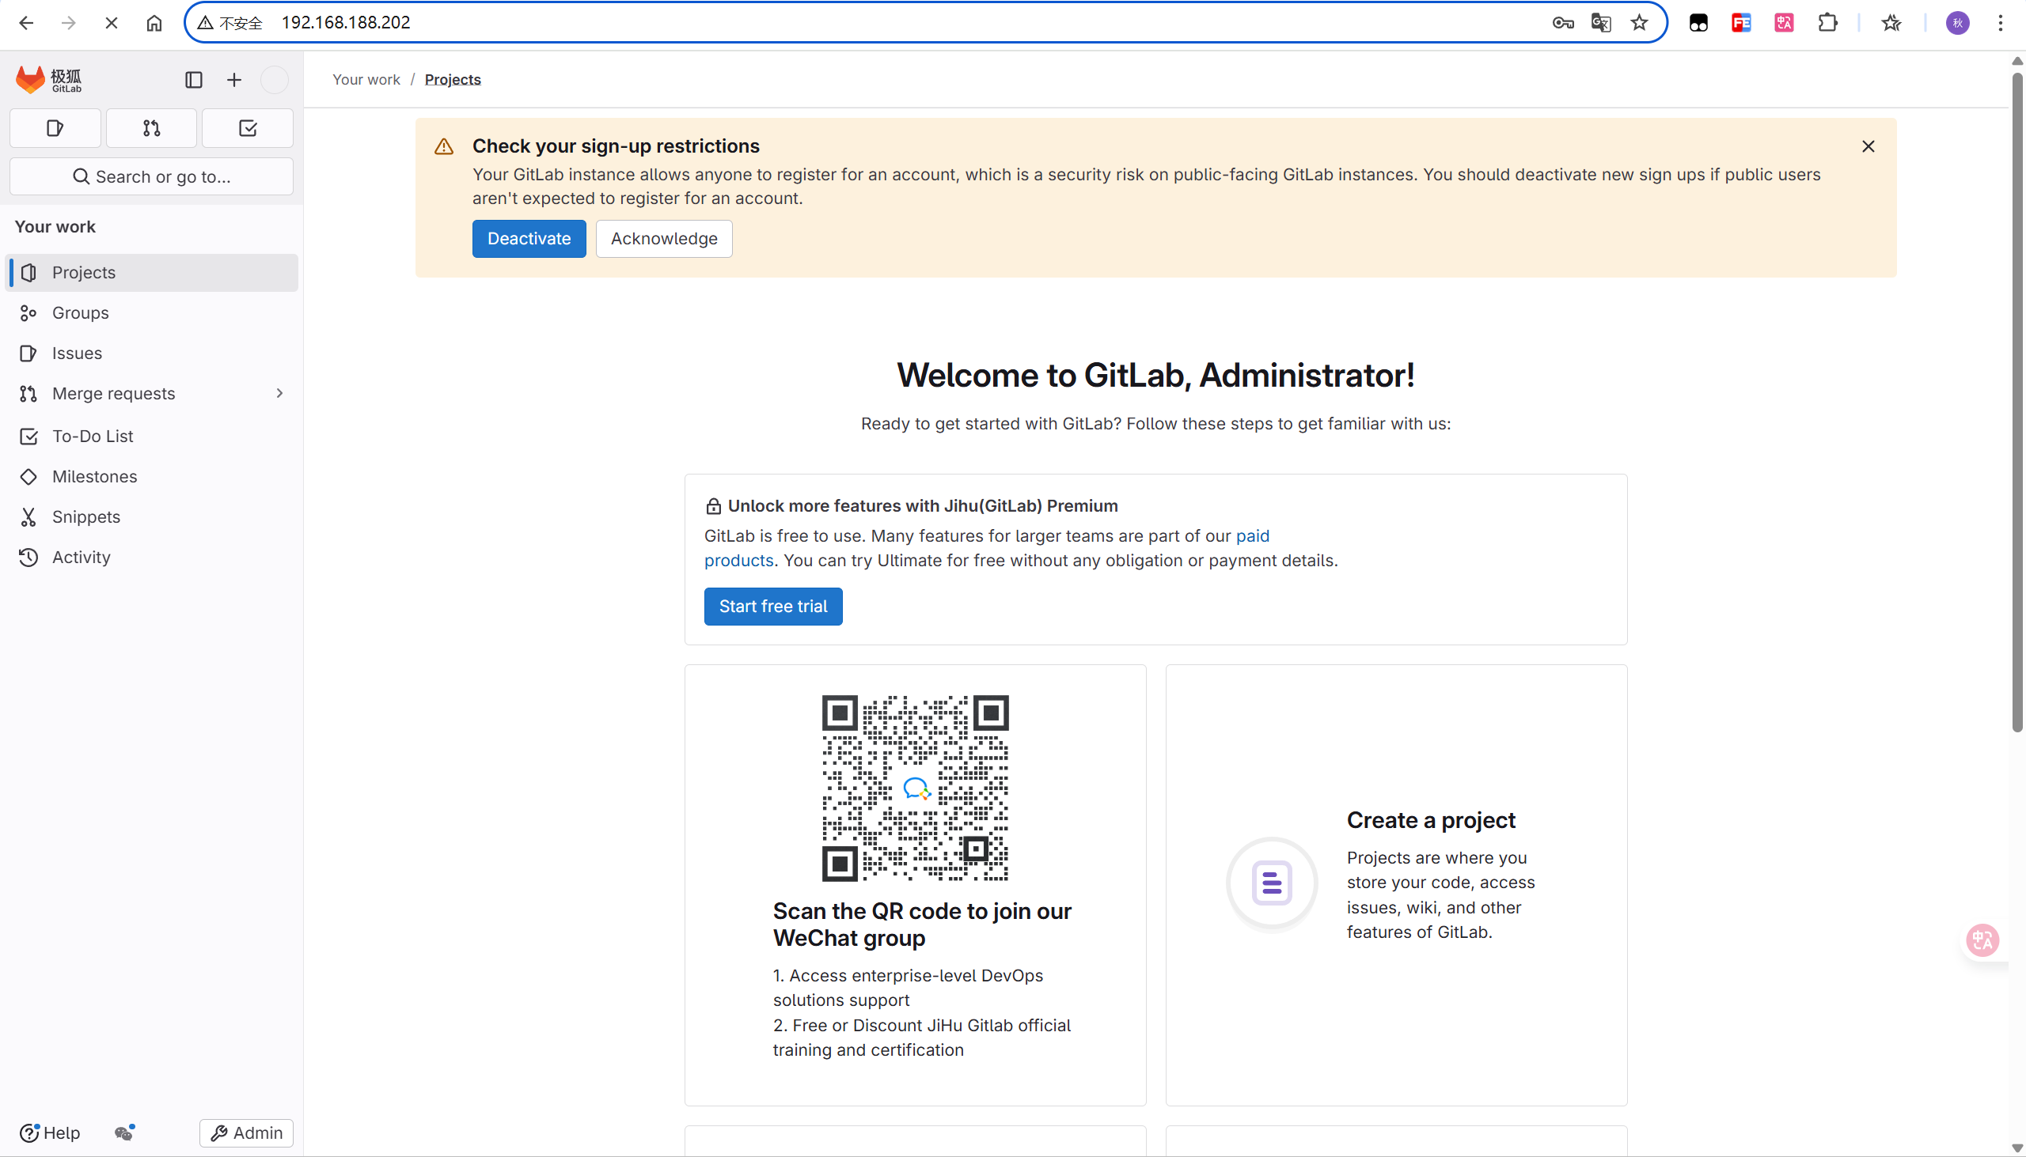2026x1157 pixels.
Task: Click the Deactivate sign-ups button
Action: point(529,238)
